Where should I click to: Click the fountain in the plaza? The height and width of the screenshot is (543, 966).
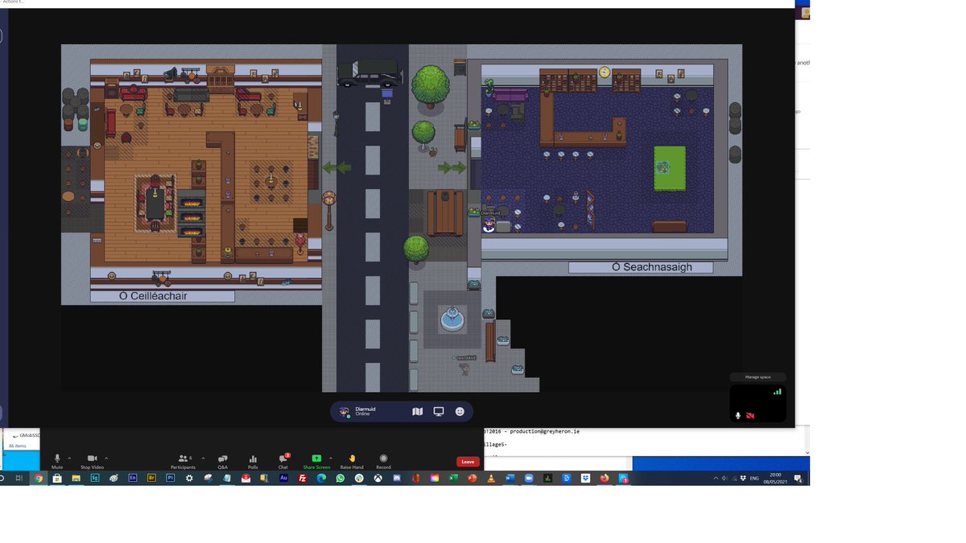[x=452, y=318]
